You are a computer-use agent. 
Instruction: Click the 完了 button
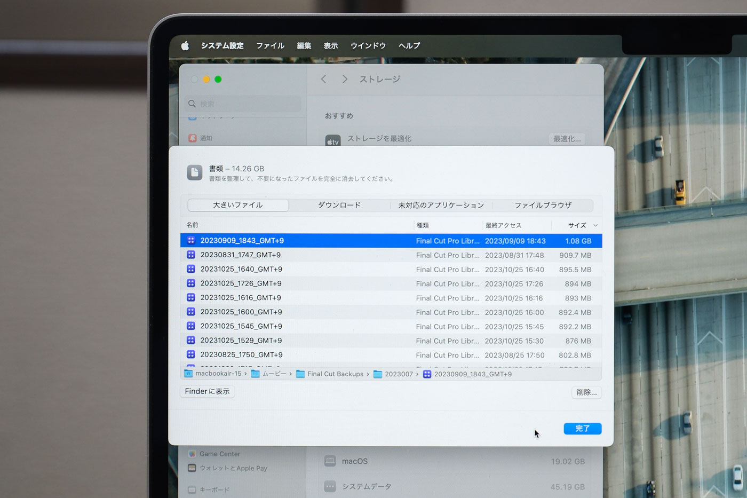pyautogui.click(x=583, y=429)
